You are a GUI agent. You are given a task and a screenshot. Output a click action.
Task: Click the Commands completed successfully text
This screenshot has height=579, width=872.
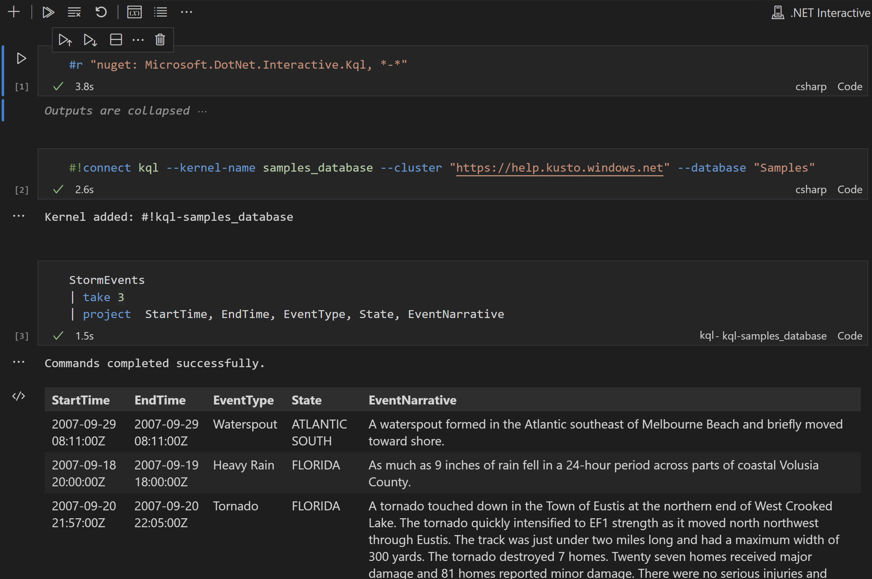point(155,363)
